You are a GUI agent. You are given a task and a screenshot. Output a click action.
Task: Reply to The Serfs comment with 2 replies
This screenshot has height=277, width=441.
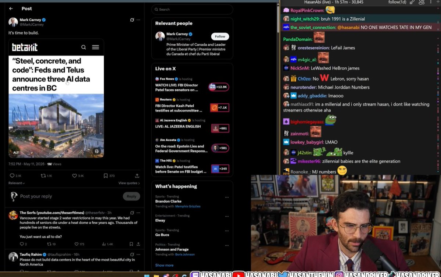[23, 244]
